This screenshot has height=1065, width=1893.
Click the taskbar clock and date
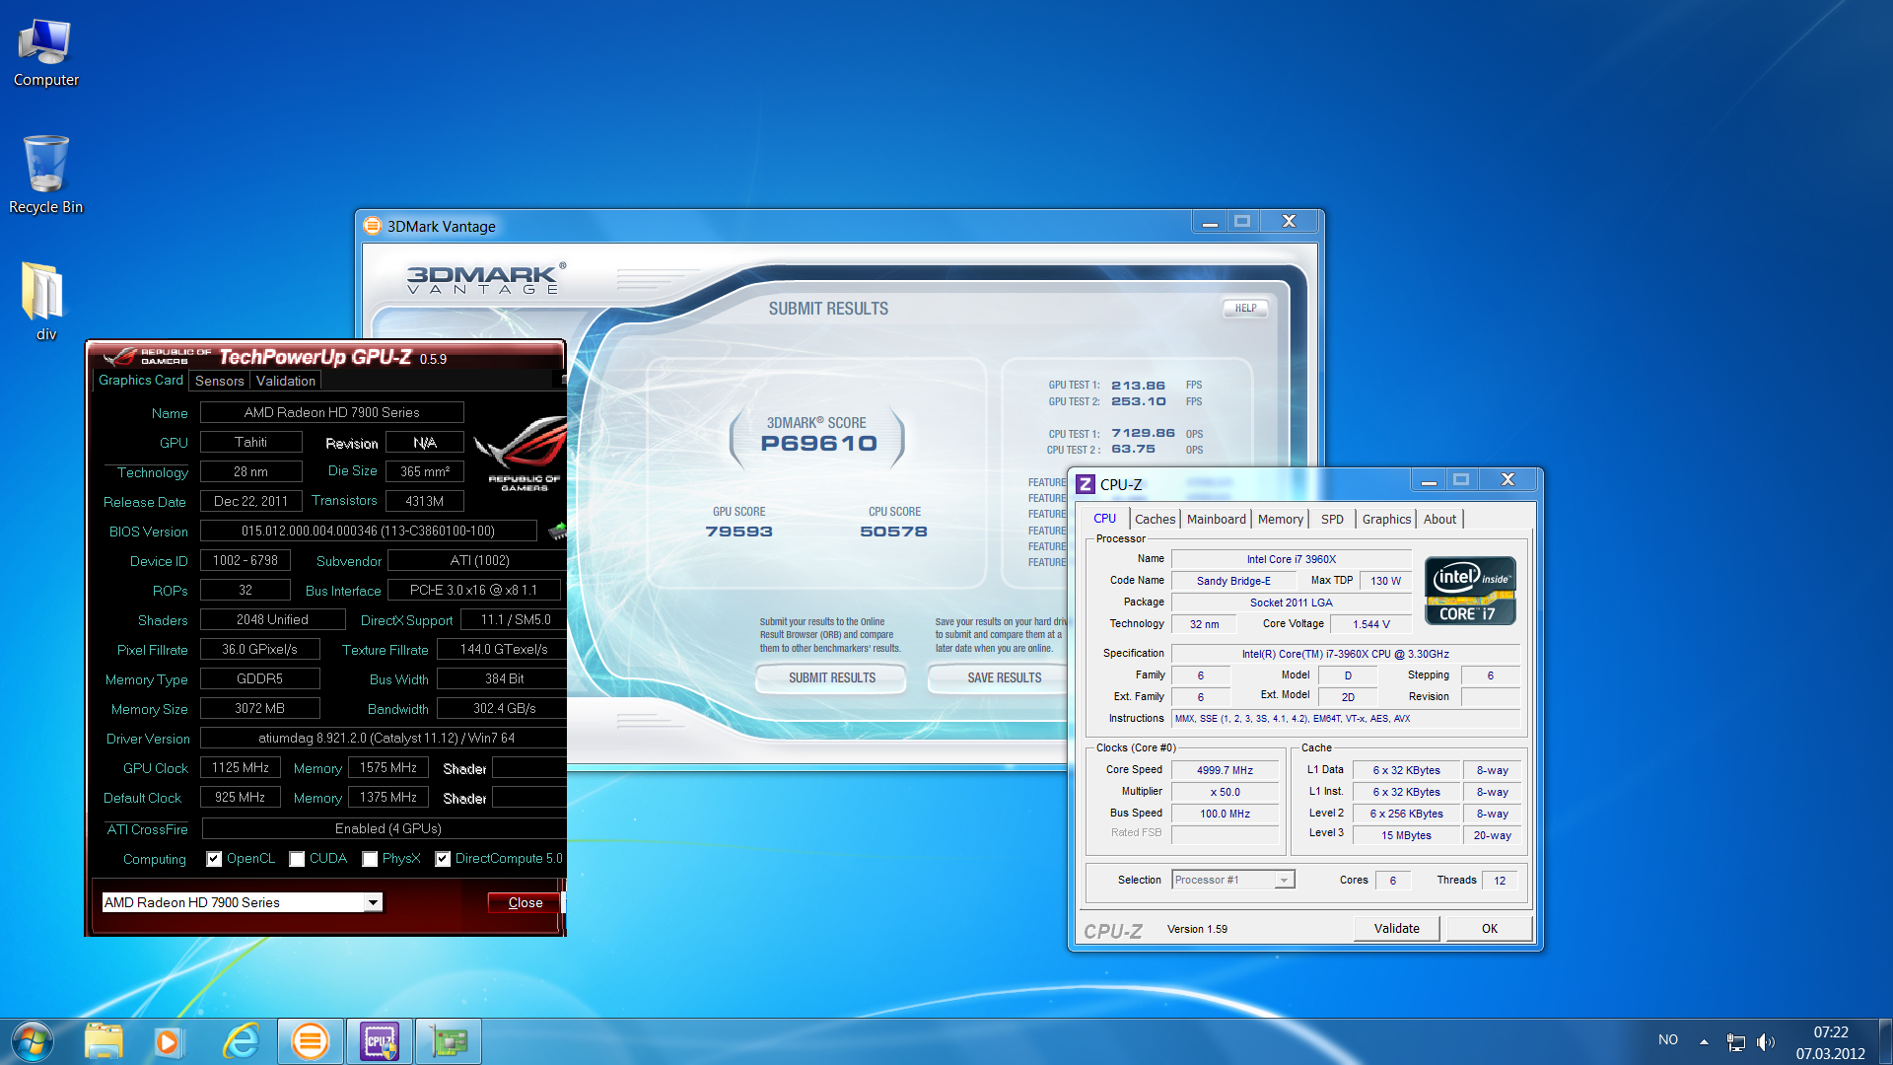(1831, 1042)
